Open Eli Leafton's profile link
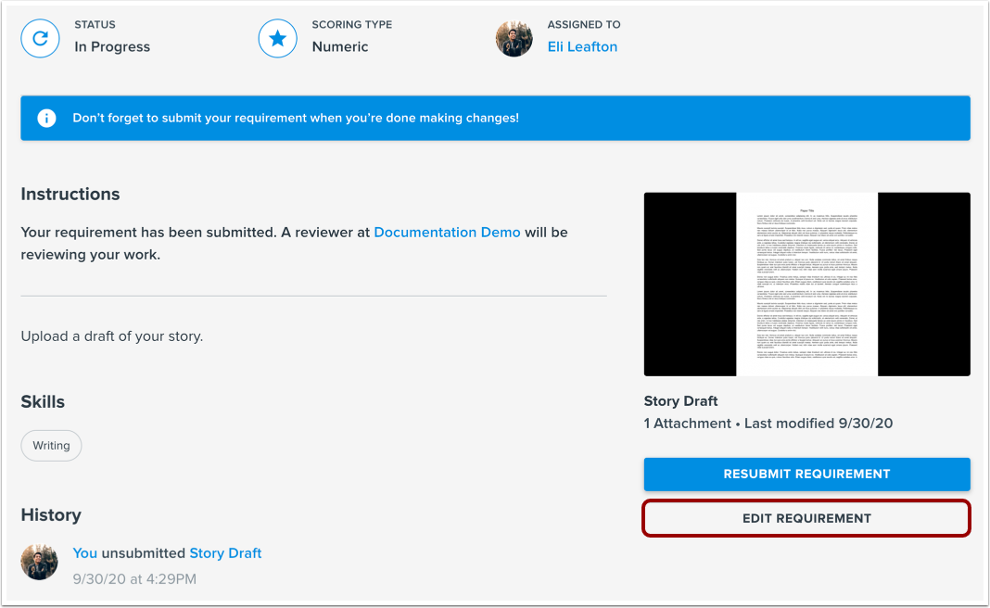The image size is (990, 608). click(x=582, y=46)
